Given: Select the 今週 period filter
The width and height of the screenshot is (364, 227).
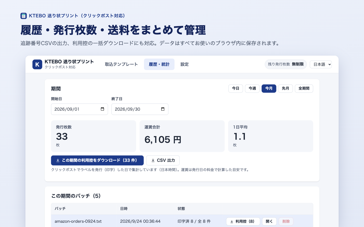Looking at the screenshot, I should (x=252, y=89).
